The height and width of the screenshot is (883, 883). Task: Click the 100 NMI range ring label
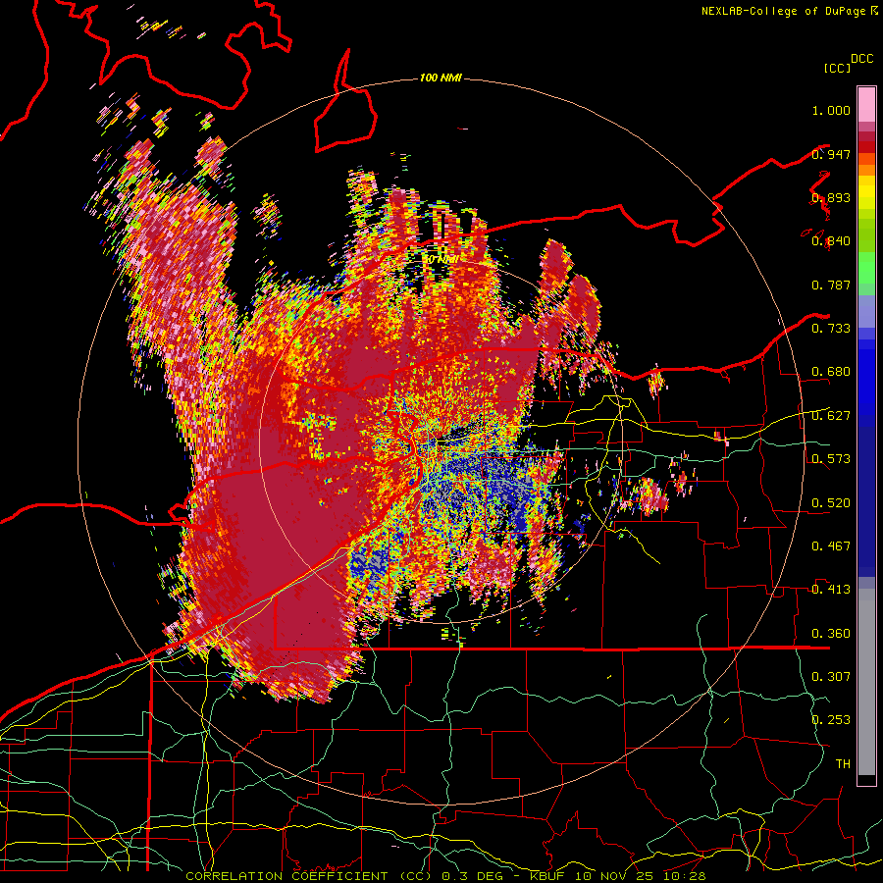[441, 78]
